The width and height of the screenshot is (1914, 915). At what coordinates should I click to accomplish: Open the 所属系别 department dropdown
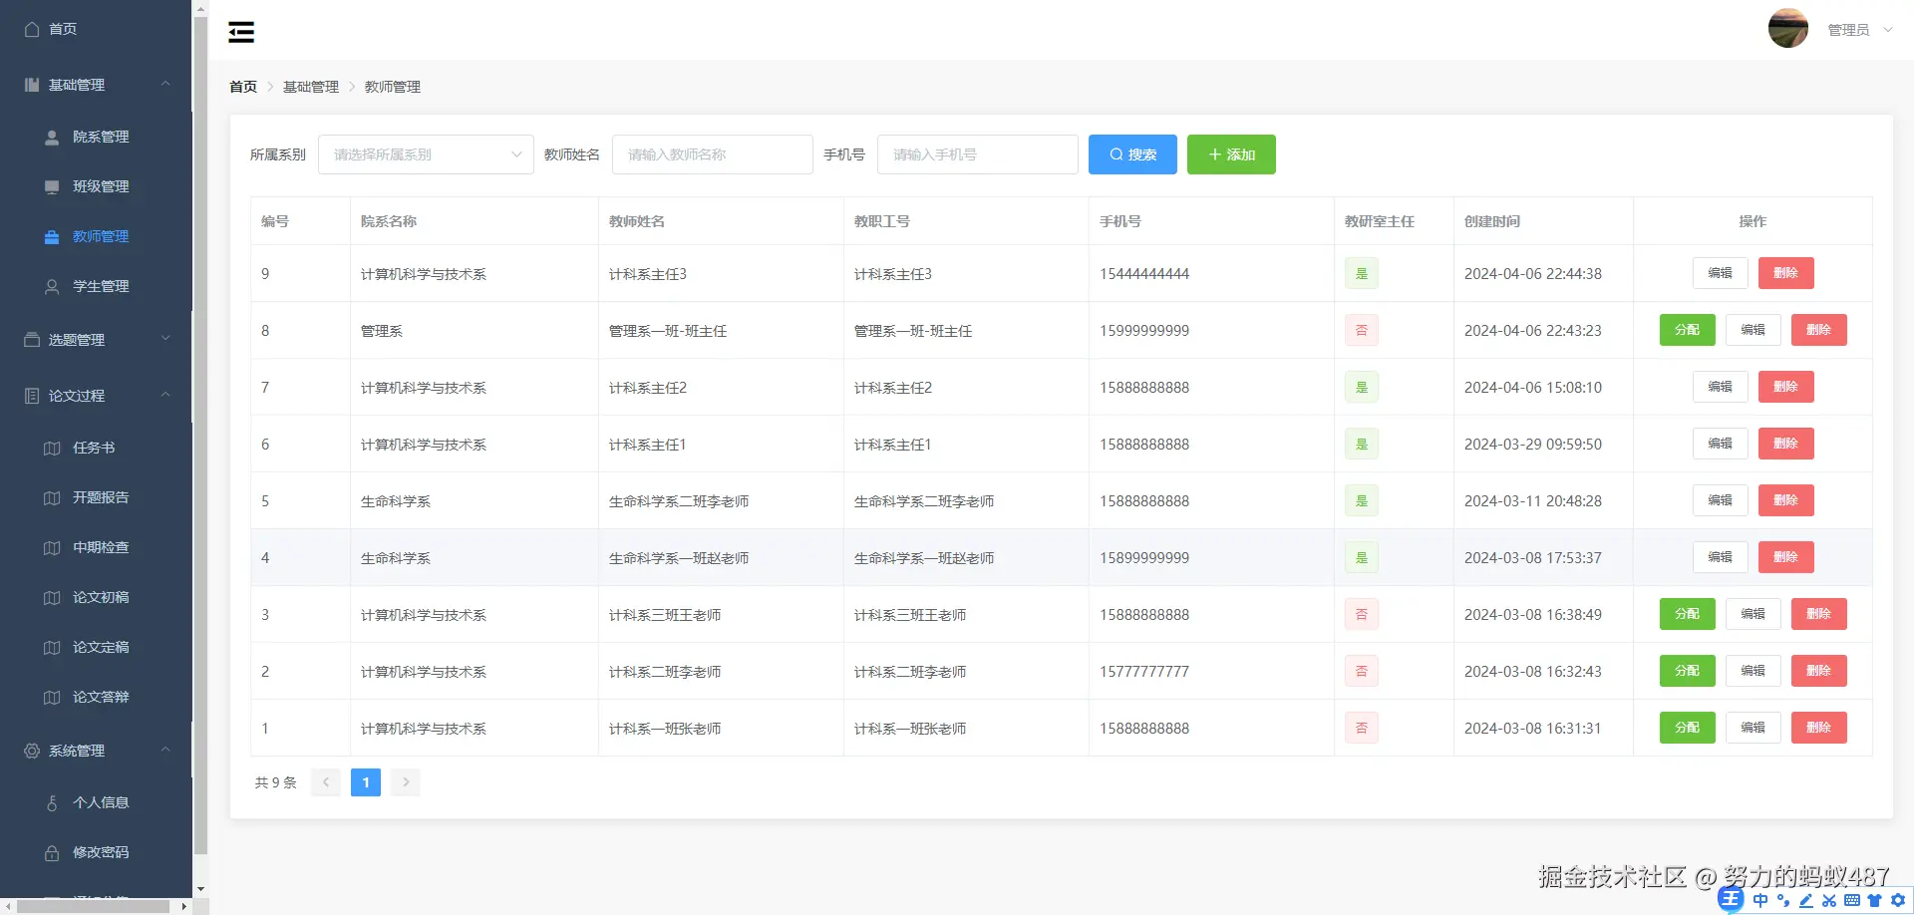[x=426, y=154]
